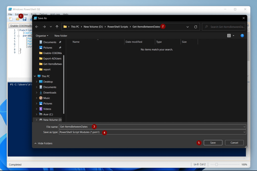Click the New folder button
257x171 pixels.
[61, 36]
